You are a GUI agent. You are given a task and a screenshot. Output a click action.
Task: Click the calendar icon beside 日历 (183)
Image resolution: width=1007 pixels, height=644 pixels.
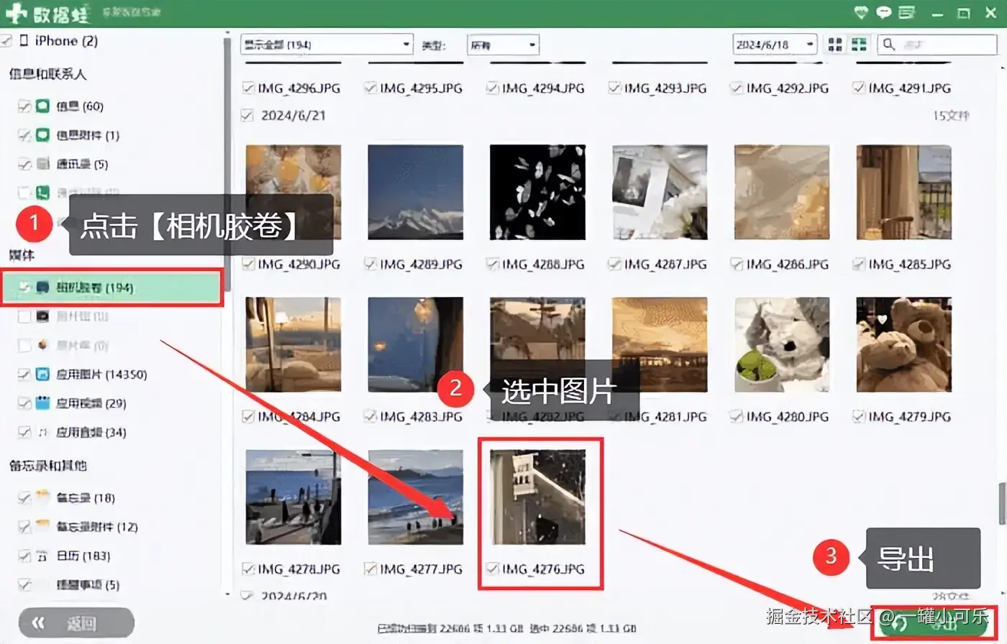click(43, 555)
